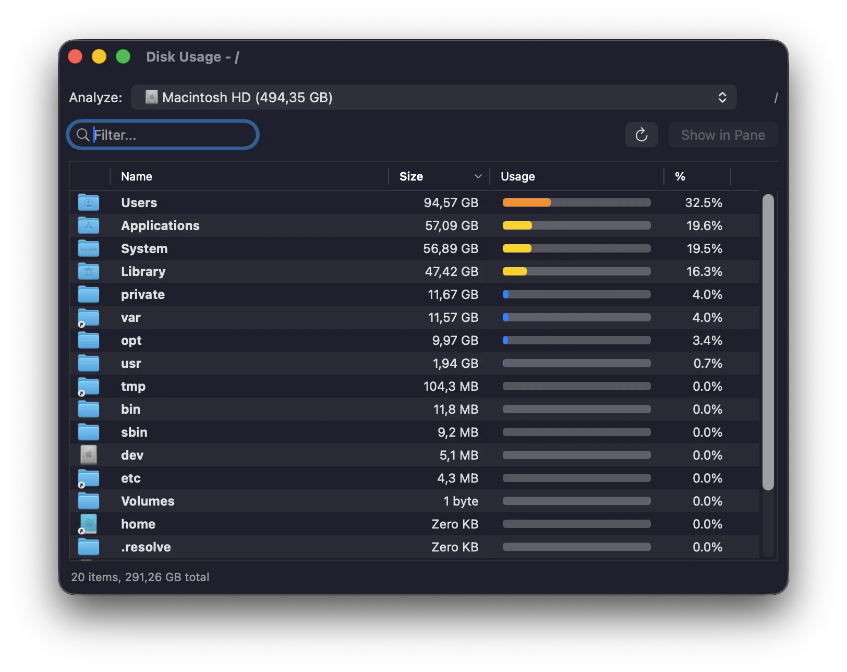Click the Applications folder icon

click(x=89, y=225)
